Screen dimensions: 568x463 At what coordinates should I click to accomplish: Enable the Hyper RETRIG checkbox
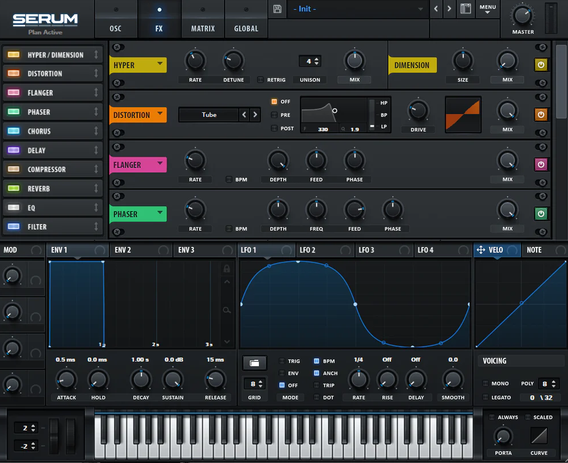[x=261, y=80]
